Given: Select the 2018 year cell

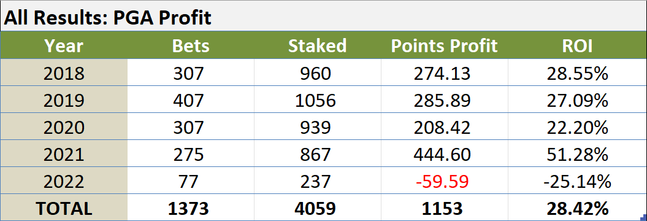Looking at the screenshot, I should (64, 74).
